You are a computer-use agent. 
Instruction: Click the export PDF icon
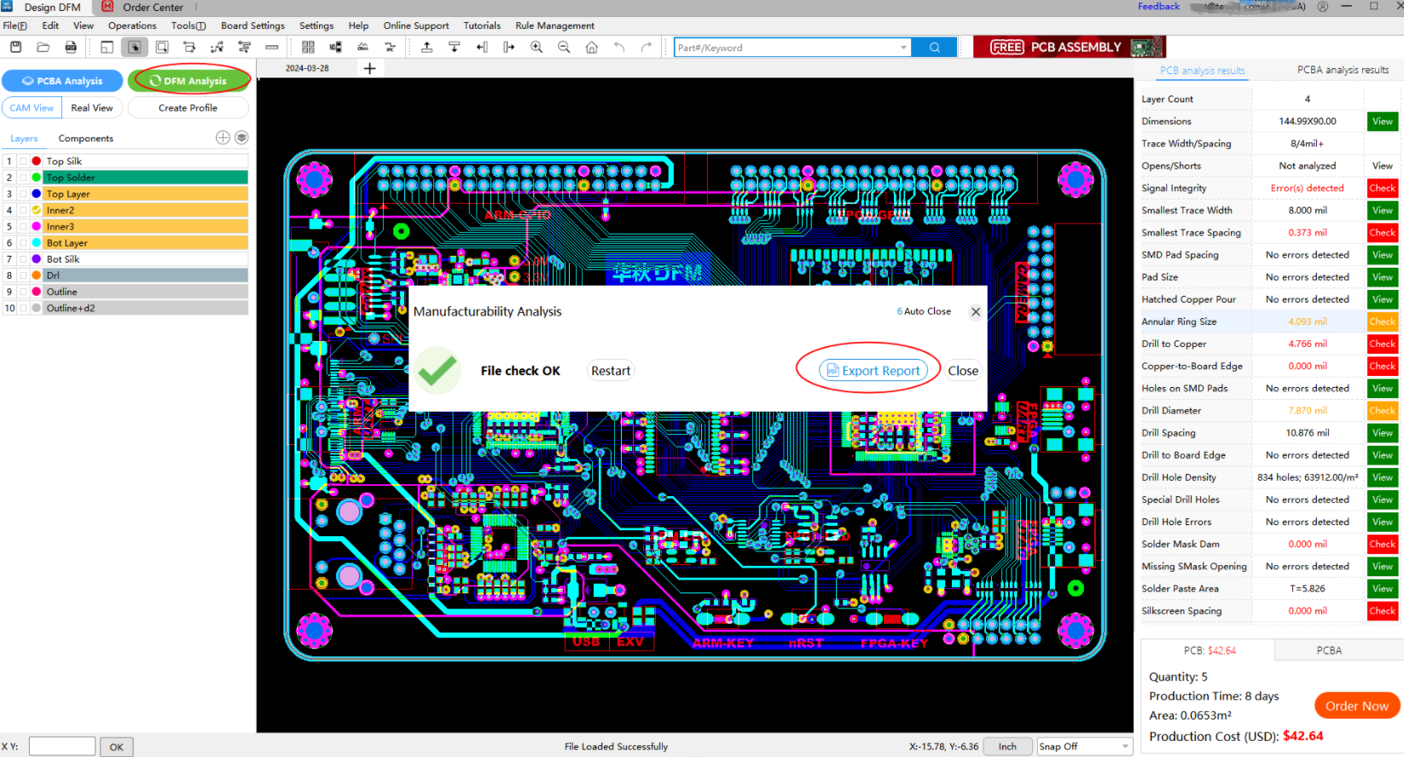pyautogui.click(x=71, y=48)
